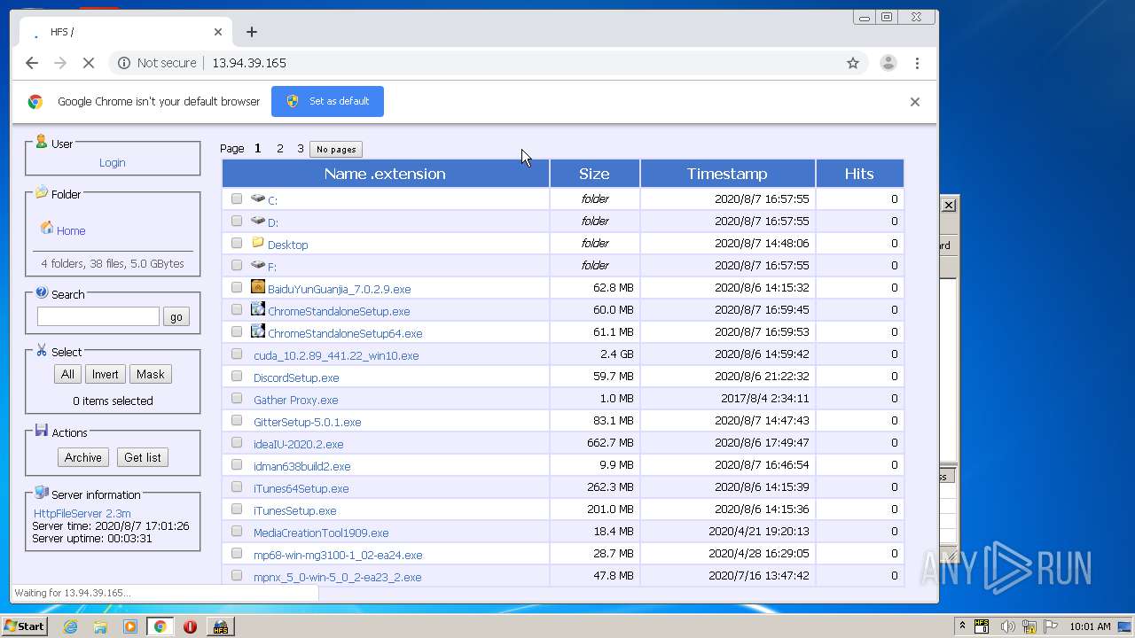Click the address bar URL 13.94.39.165
This screenshot has height=638, width=1135.
(249, 63)
